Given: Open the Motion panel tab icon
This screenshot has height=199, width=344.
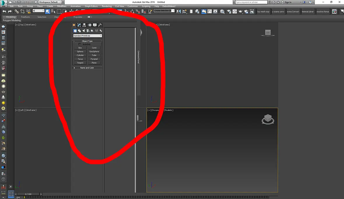Looking at the screenshot, I should tap(90, 25).
